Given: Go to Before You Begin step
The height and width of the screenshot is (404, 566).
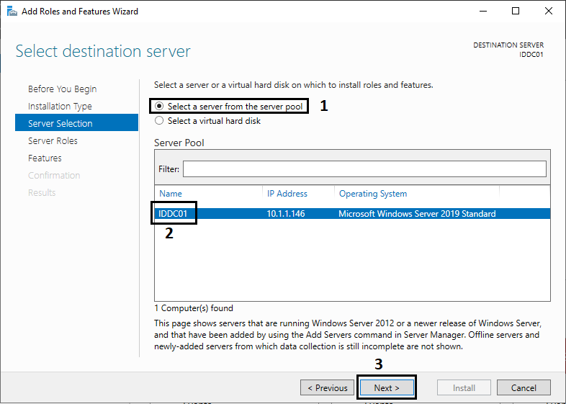Looking at the screenshot, I should pos(63,89).
